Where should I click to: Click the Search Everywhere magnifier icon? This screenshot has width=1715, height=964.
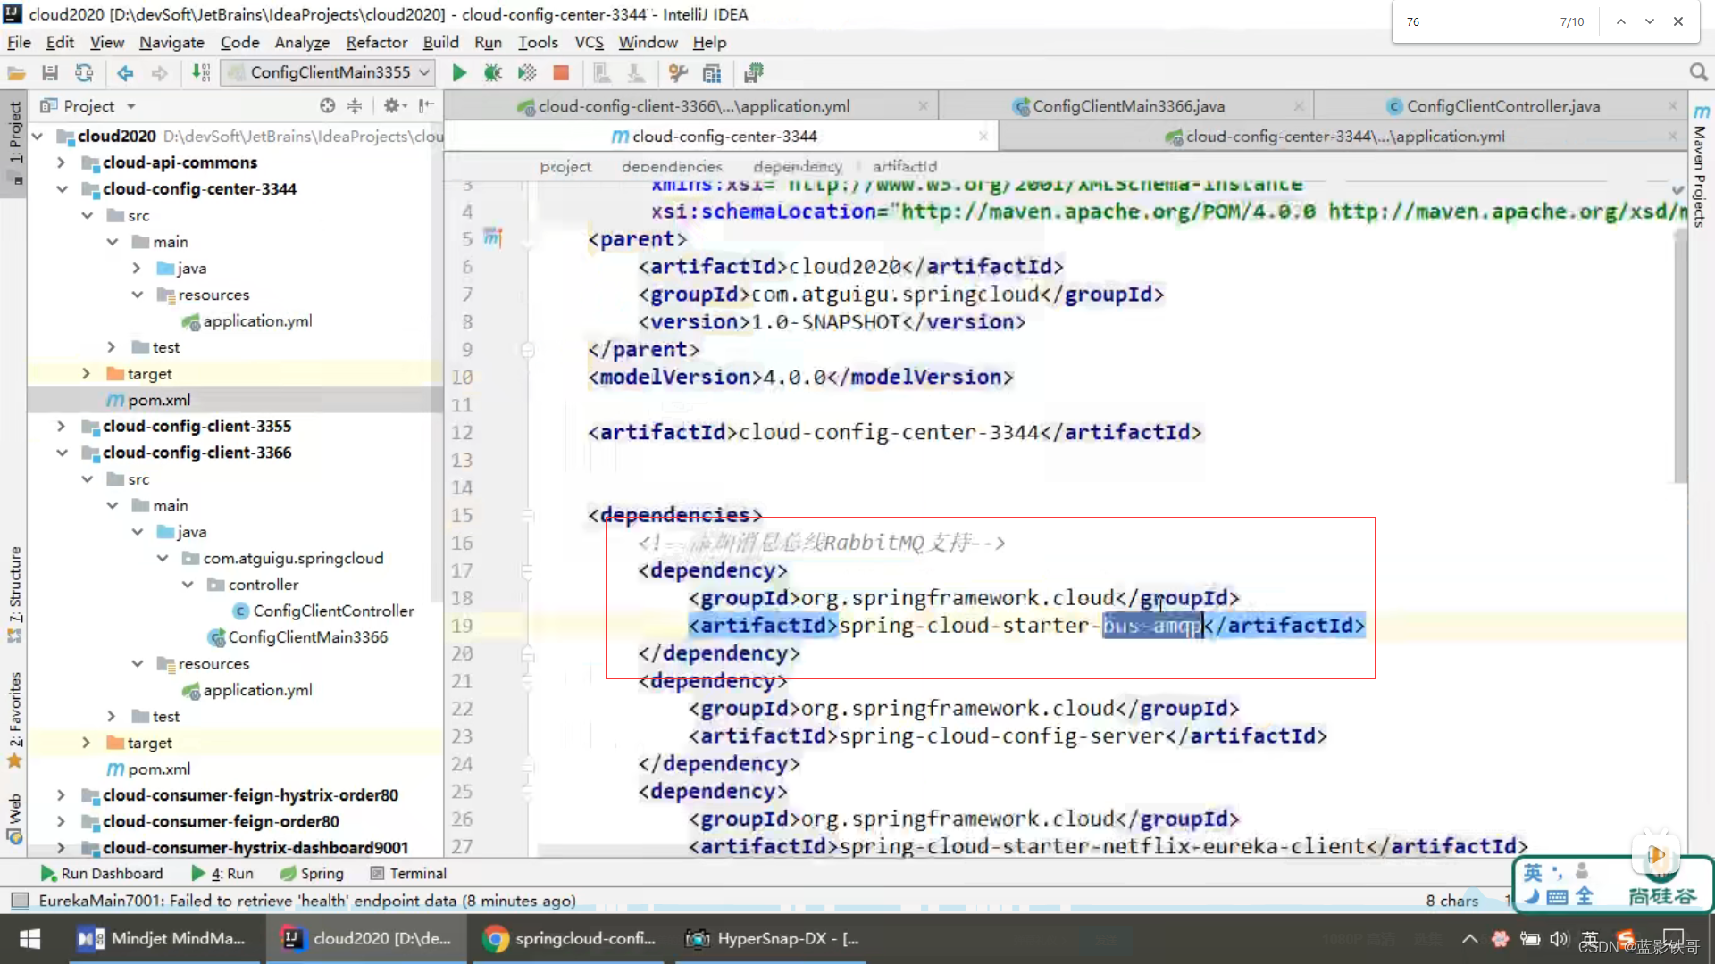(x=1698, y=73)
